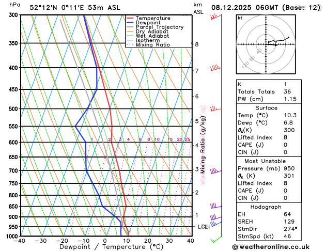The height and width of the screenshot is (251, 325).
Task: Click the '8' km altitude label
Action: click(x=197, y=44)
